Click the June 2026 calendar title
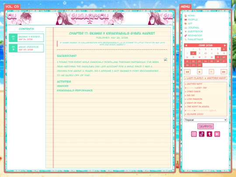Viewport: 236px width, 177px height. pos(205,45)
